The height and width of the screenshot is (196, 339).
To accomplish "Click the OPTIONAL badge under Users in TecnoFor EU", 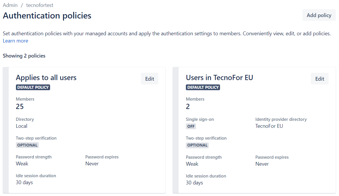I will [x=197, y=145].
